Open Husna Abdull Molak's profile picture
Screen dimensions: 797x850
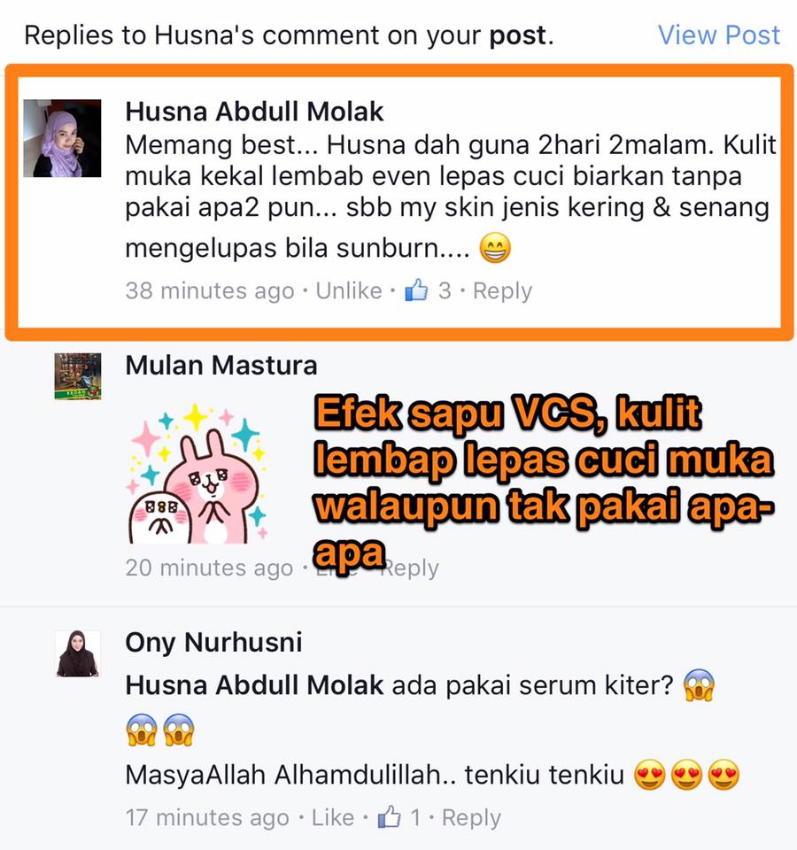point(62,138)
